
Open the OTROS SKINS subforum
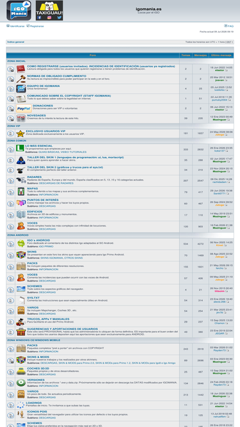click(74, 257)
